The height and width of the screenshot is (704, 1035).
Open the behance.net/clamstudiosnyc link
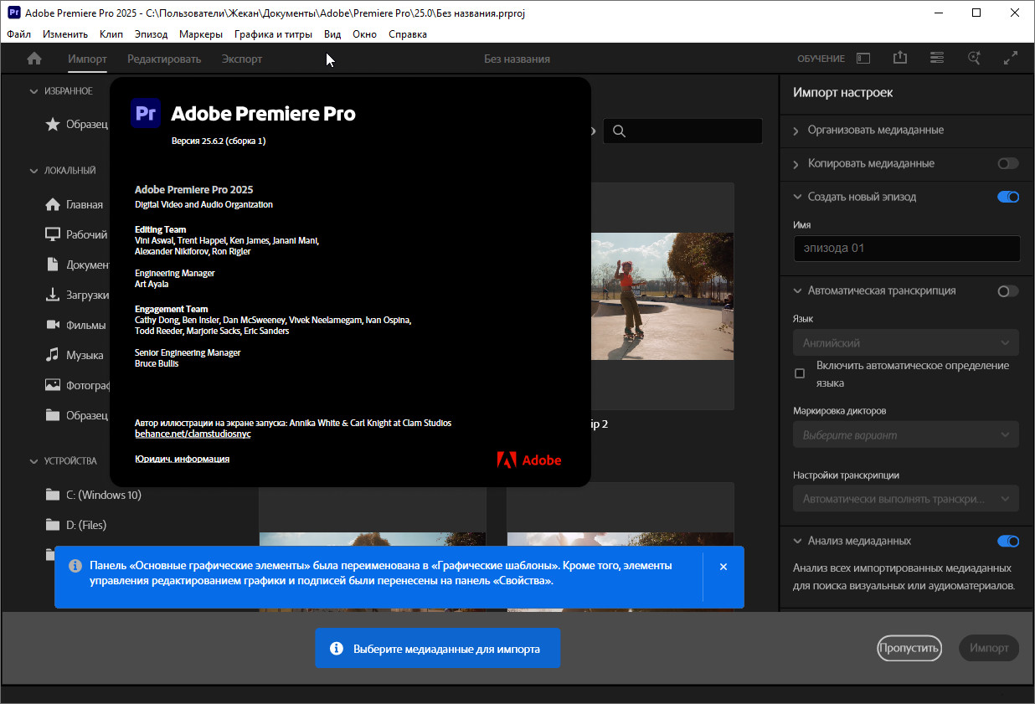193,434
